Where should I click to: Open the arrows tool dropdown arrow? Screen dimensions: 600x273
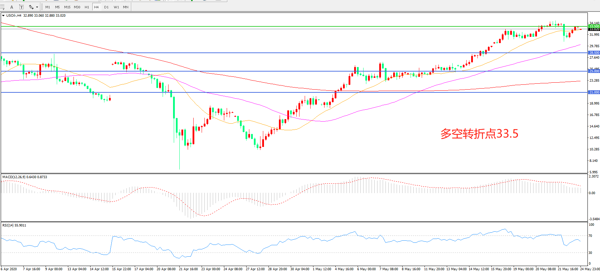click(37, 7)
